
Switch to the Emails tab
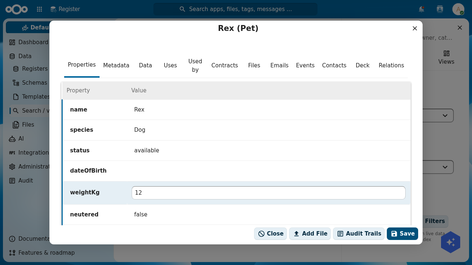tap(280, 66)
